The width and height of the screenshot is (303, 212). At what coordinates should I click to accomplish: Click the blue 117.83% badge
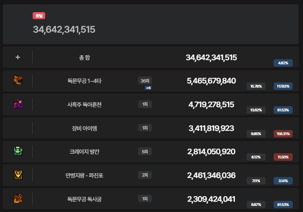pyautogui.click(x=283, y=86)
